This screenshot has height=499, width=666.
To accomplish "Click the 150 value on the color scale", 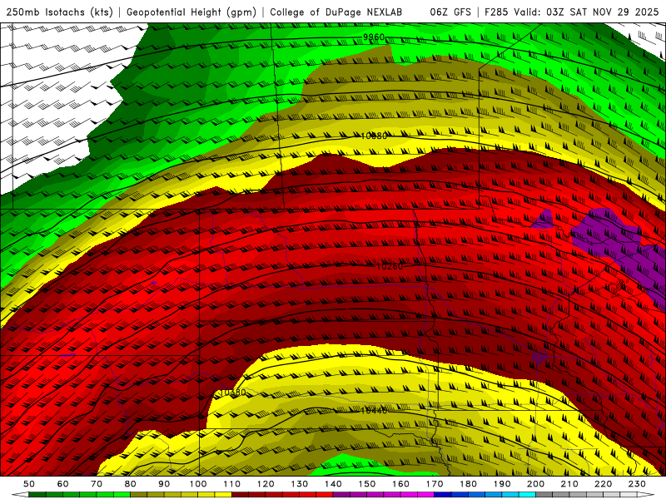I will (x=367, y=484).
